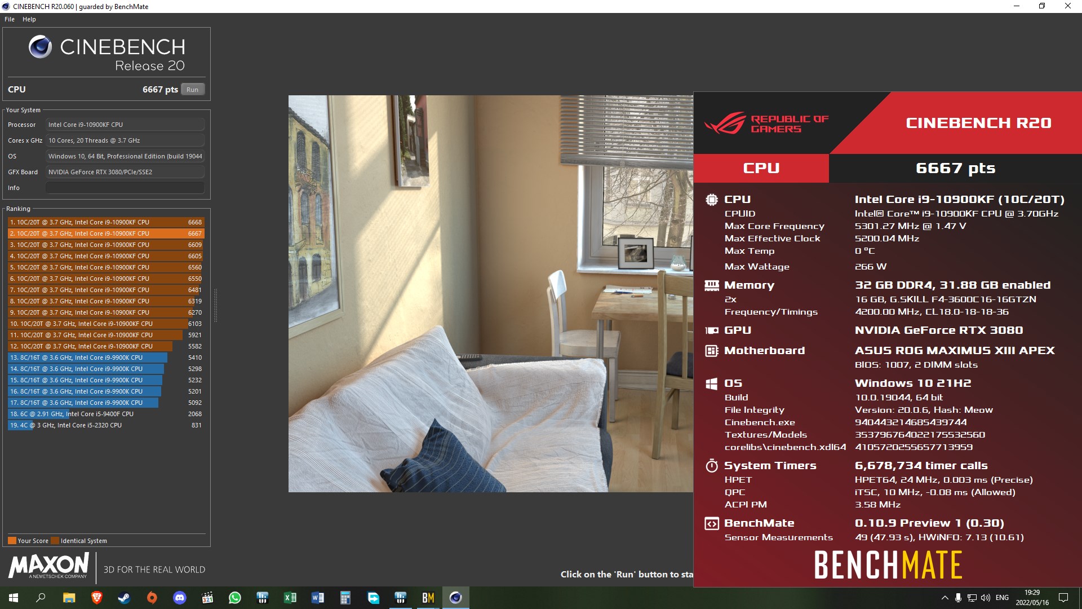This screenshot has width=1082, height=609.
Task: Select ranking entry 9 scoring 6270
Action: [106, 312]
